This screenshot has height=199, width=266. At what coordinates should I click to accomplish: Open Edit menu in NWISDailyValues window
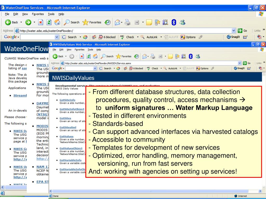click(61, 49)
